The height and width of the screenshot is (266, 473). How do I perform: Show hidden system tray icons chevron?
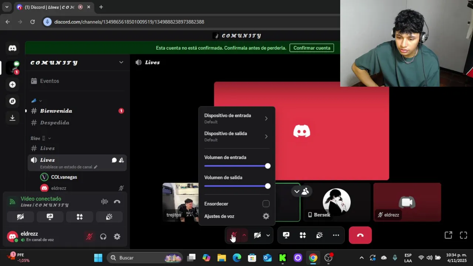click(x=361, y=258)
